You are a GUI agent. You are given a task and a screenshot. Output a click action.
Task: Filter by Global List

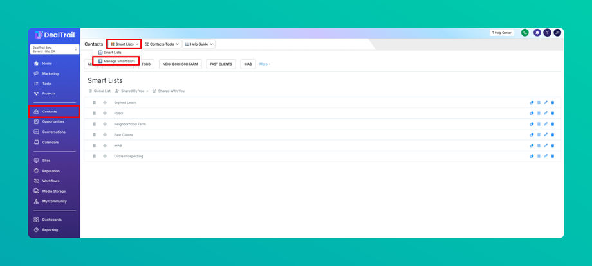pyautogui.click(x=100, y=91)
